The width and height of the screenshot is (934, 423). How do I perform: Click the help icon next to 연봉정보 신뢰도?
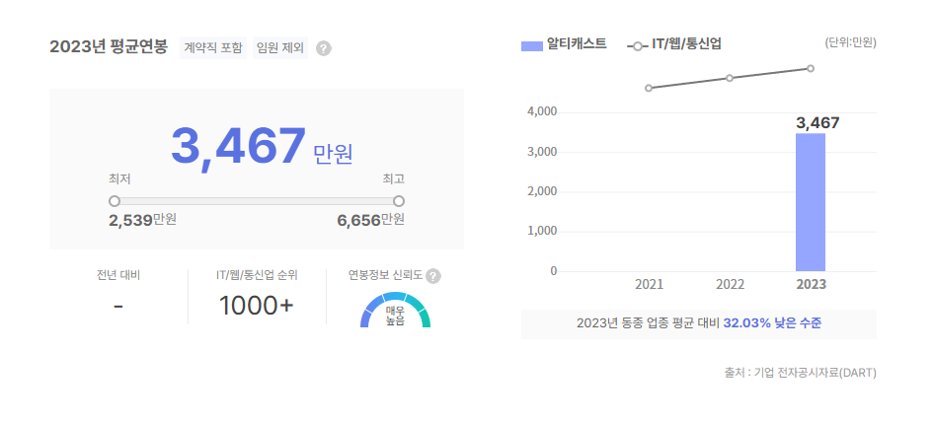click(x=433, y=276)
